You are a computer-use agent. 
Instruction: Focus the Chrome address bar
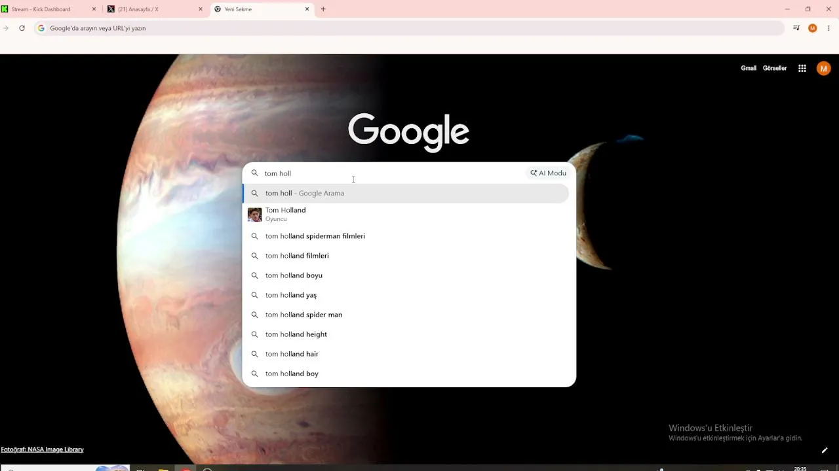[409, 28]
